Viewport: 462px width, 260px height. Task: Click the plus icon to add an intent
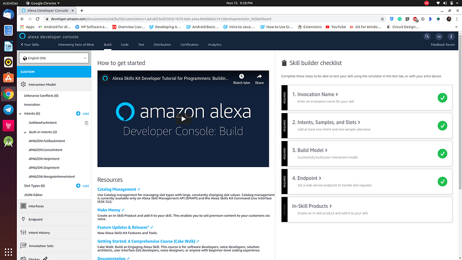(78, 114)
